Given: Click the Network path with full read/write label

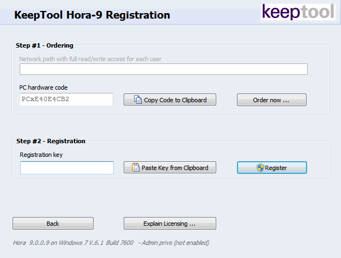Looking at the screenshot, I should pos(90,59).
